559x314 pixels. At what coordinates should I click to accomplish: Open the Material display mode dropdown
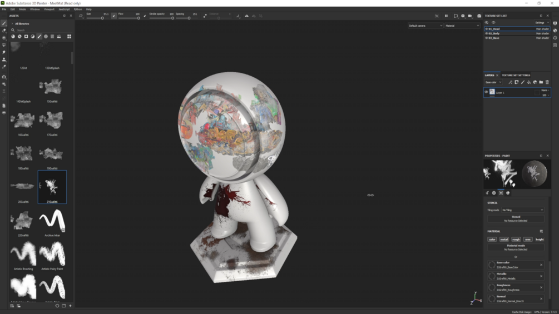click(x=462, y=26)
